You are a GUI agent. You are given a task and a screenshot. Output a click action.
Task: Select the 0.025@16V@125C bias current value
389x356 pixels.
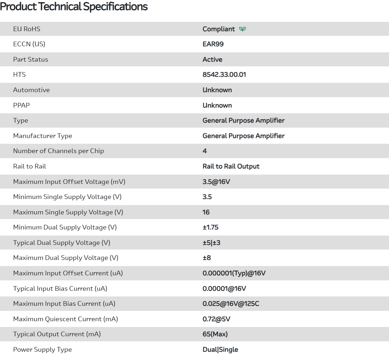[231, 304]
